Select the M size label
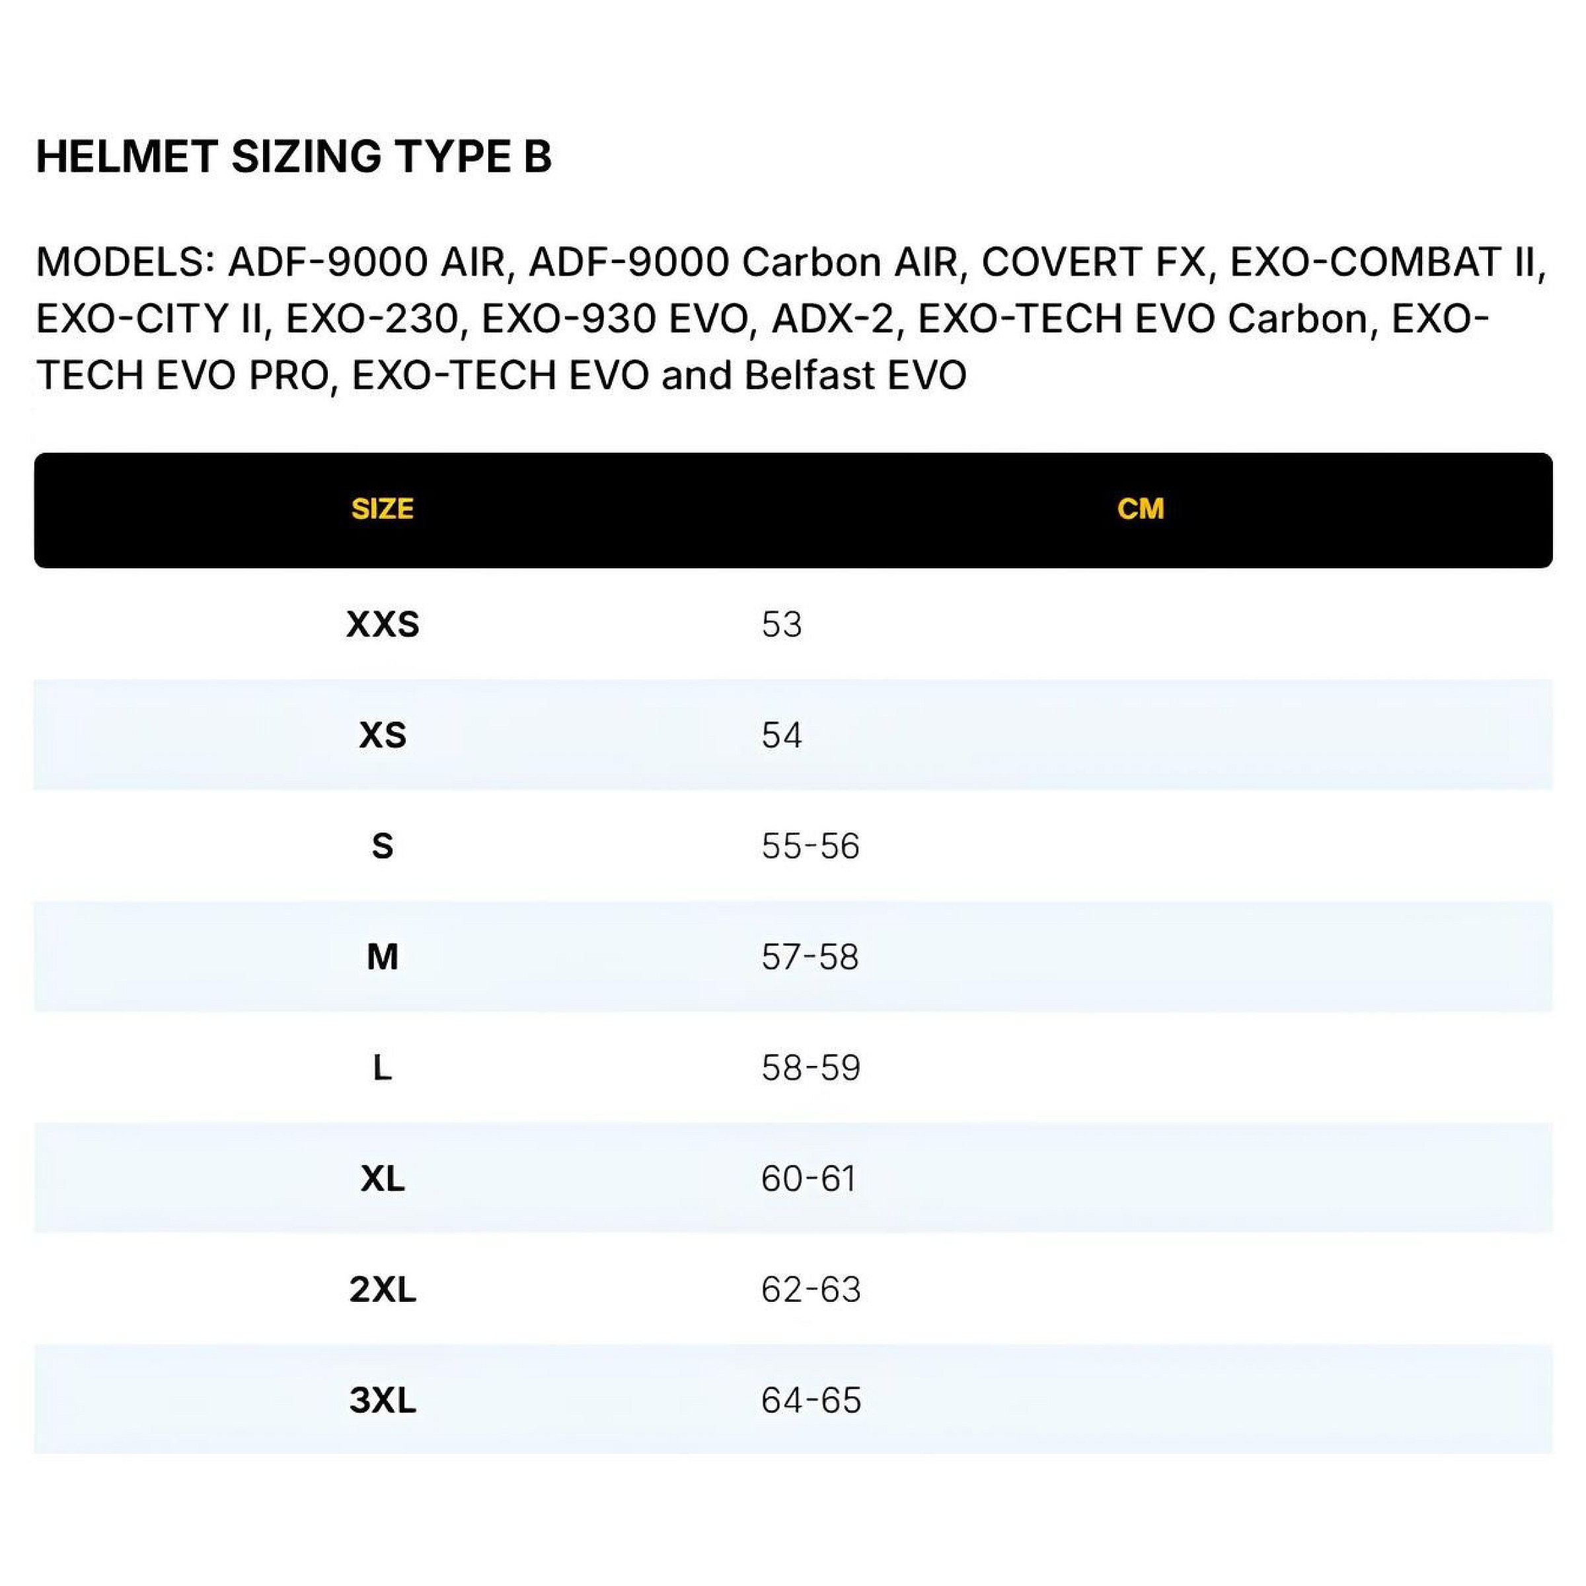This screenshot has height=1586, width=1586. pos(383,956)
